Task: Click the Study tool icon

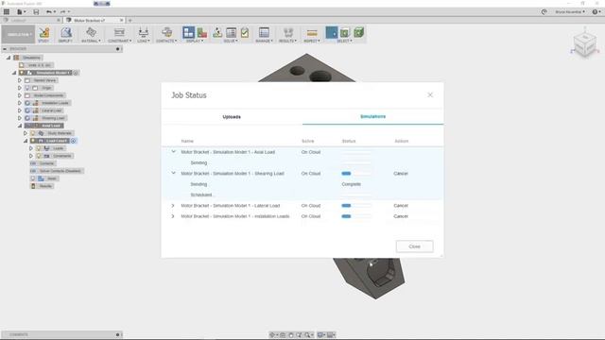Action: (x=44, y=32)
